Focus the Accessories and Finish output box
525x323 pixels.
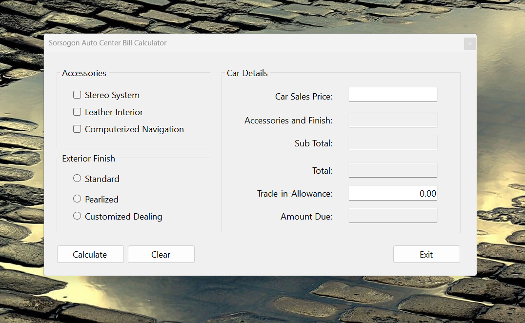[x=393, y=120]
